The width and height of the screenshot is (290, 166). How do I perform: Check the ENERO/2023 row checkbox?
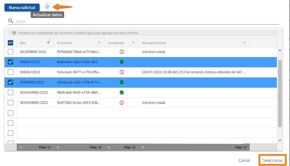point(10,72)
